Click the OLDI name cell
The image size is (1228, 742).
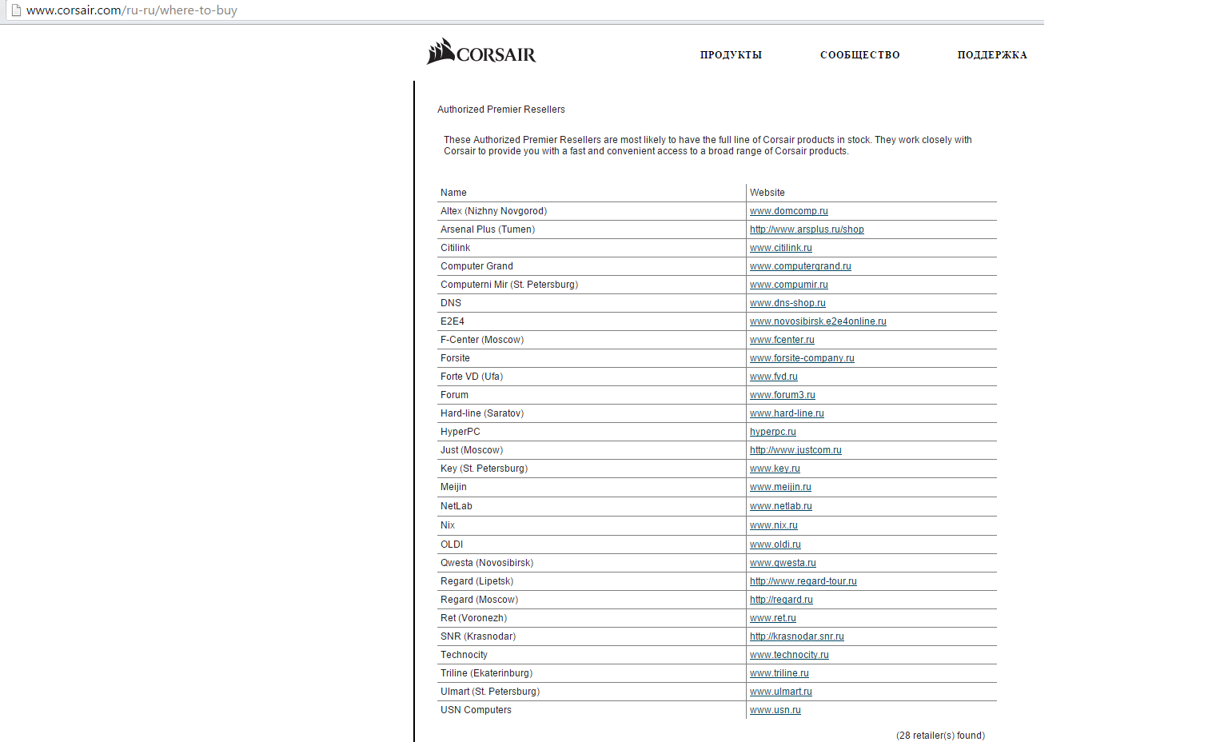[592, 545]
